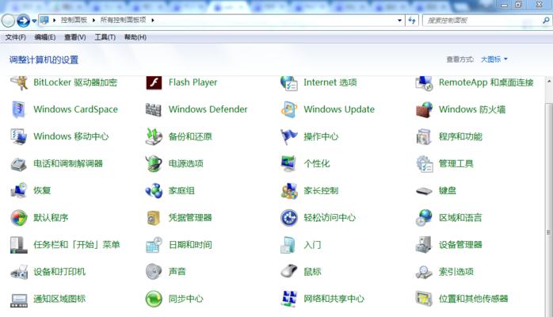Open the 文件(F) menu
The image size is (553, 317).
click(16, 37)
